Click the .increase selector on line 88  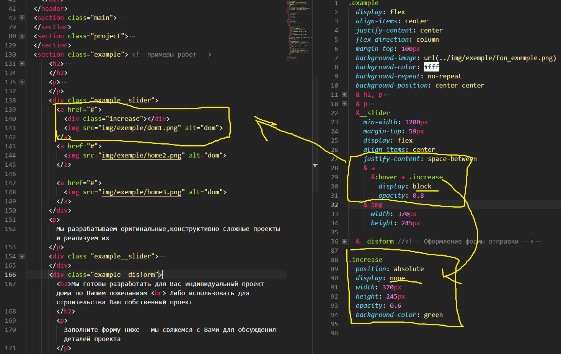[x=365, y=260]
